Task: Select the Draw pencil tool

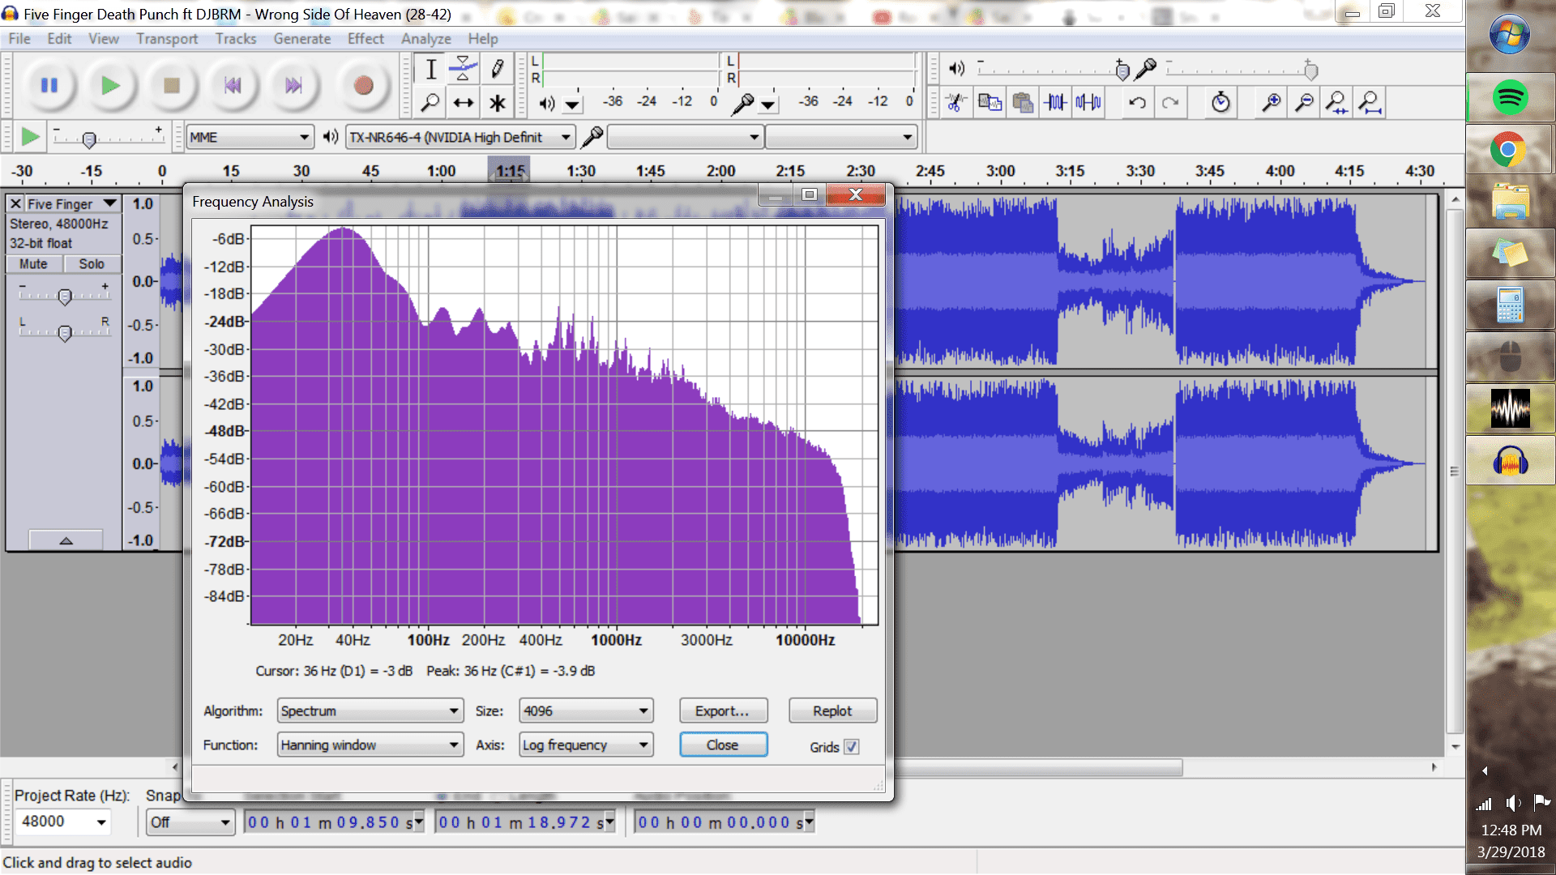Action: pos(497,70)
